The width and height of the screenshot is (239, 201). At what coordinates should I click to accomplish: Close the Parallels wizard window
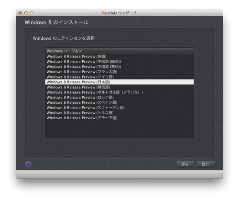click(x=20, y=13)
